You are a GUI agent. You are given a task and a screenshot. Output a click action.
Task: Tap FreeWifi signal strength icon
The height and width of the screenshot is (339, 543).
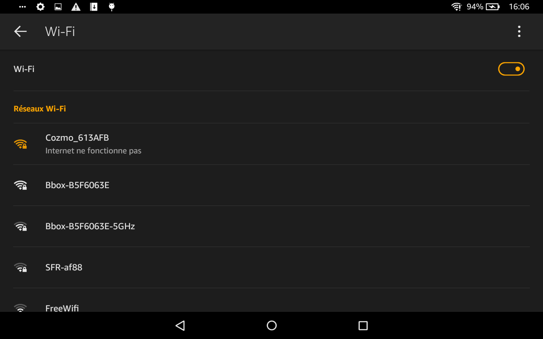point(20,308)
